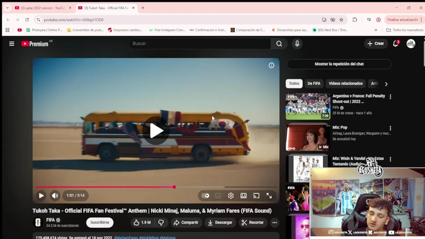Switch to theater mode

pos(243,196)
